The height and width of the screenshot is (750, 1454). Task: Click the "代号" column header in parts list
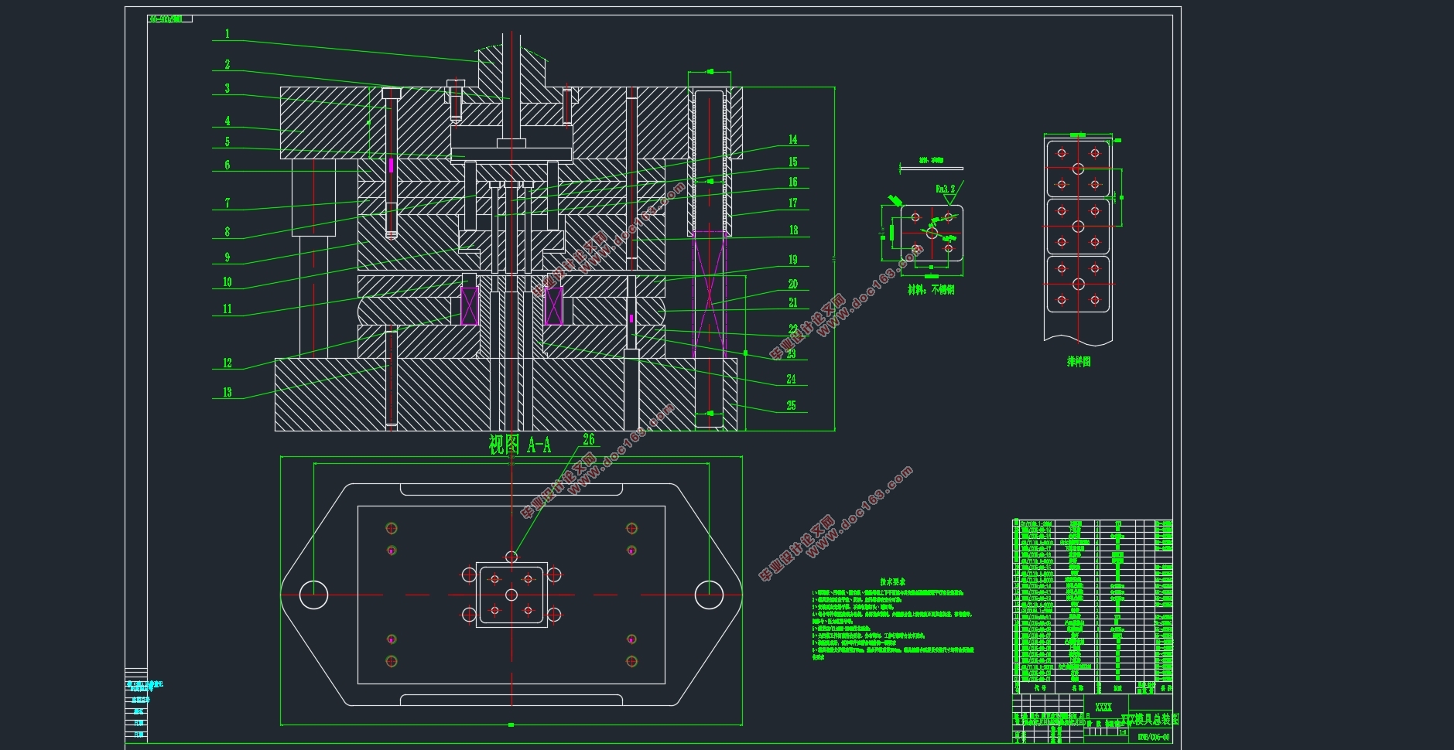[1040, 687]
